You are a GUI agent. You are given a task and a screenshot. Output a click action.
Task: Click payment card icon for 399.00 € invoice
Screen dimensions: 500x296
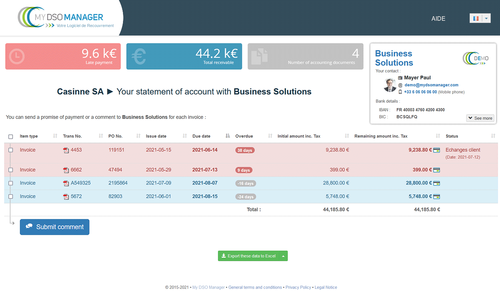(x=437, y=170)
